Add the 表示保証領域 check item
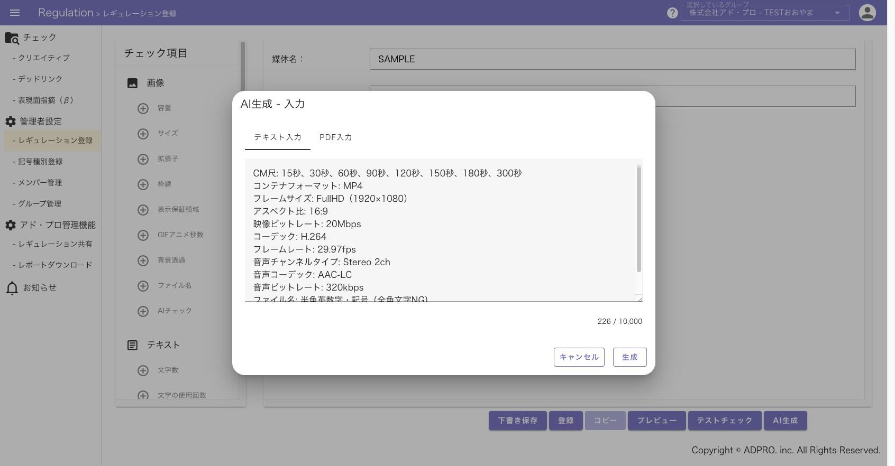The image size is (895, 466). pos(143,210)
